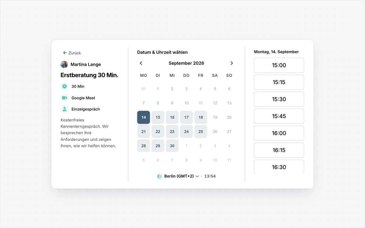This screenshot has height=228, width=365.
Task: Book the 15:45 time slot
Action: [x=279, y=116]
